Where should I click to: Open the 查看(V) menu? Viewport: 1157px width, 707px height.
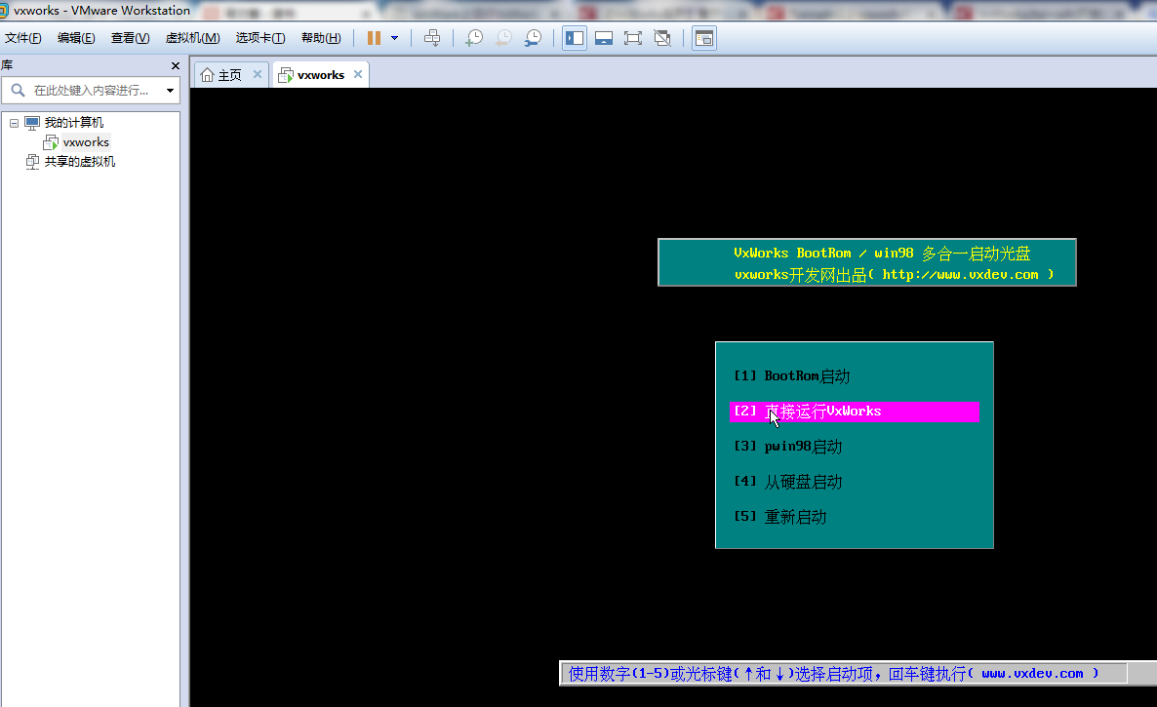130,38
